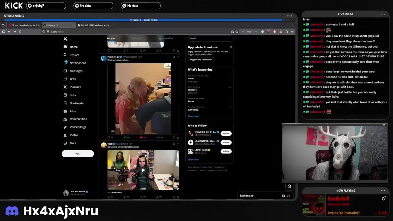The height and width of the screenshot is (221, 393).
Task: Open options for the eury perez trend
Action: pyautogui.click(x=230, y=107)
